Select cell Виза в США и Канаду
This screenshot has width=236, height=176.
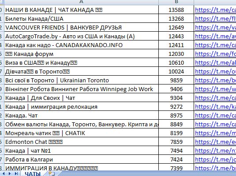tap(82, 62)
